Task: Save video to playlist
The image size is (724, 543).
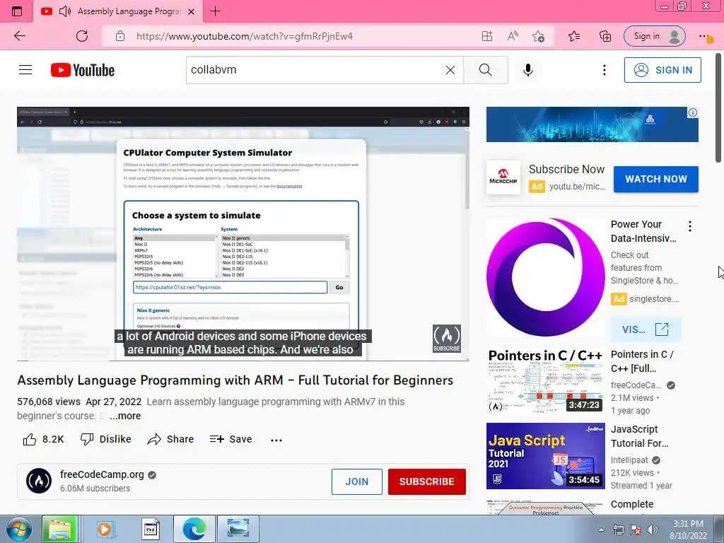Action: coord(231,439)
